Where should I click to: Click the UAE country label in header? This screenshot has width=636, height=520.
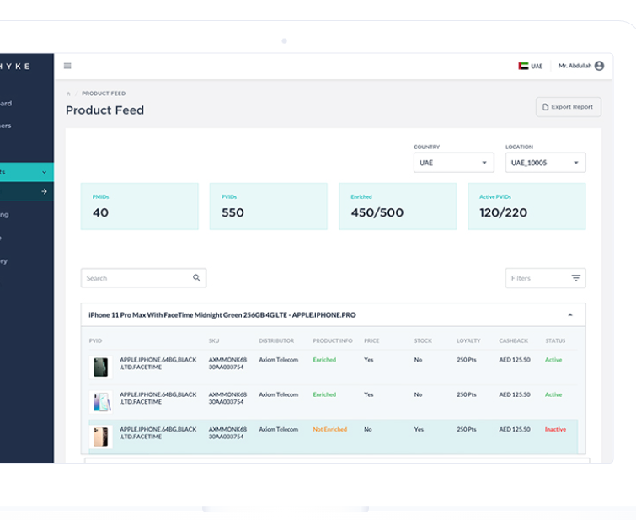(537, 67)
